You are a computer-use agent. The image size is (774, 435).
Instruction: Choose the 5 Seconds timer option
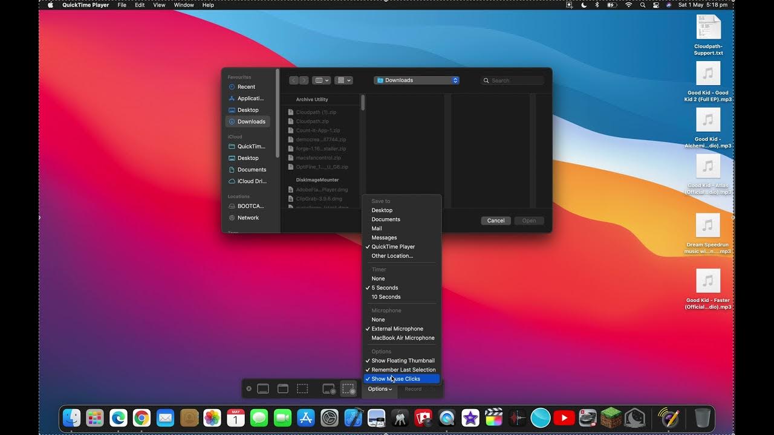[x=402, y=288]
